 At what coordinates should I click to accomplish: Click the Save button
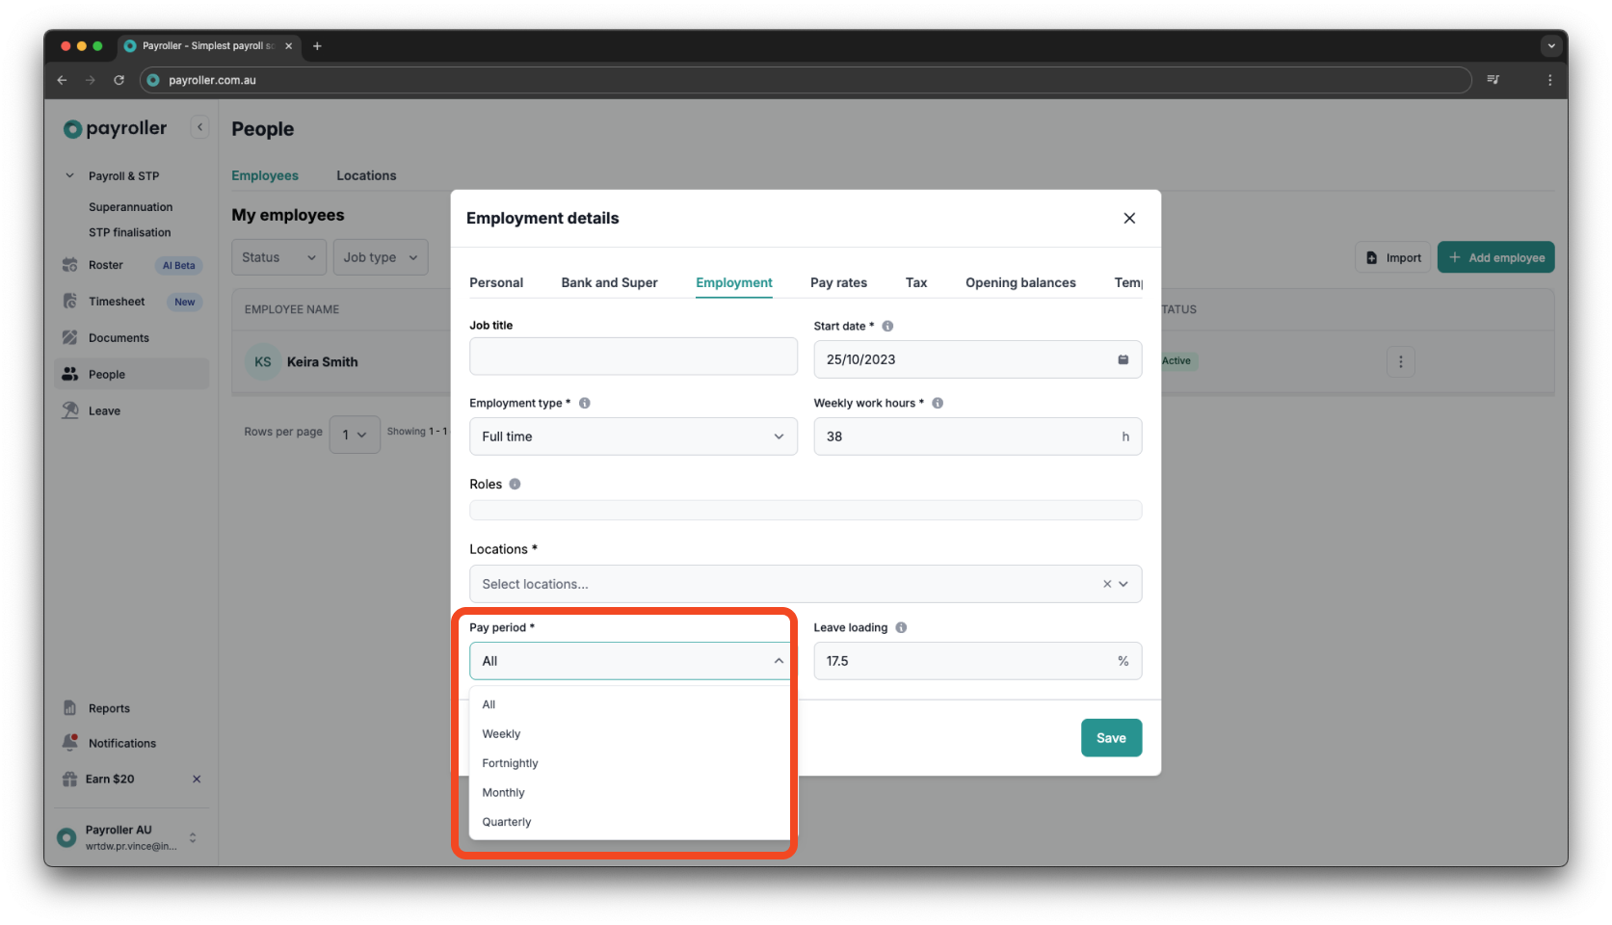1110,737
